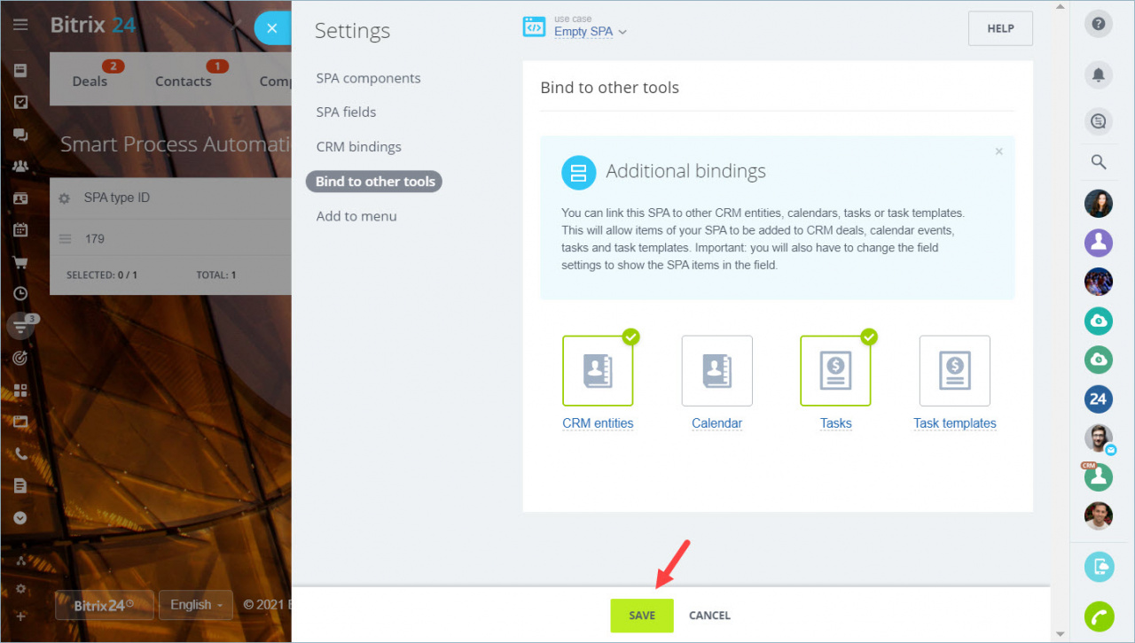1135x643 pixels.
Task: Toggle the Task templates binding tile
Action: click(954, 370)
